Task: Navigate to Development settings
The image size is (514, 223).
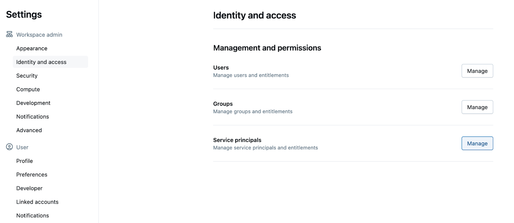Action: (33, 103)
